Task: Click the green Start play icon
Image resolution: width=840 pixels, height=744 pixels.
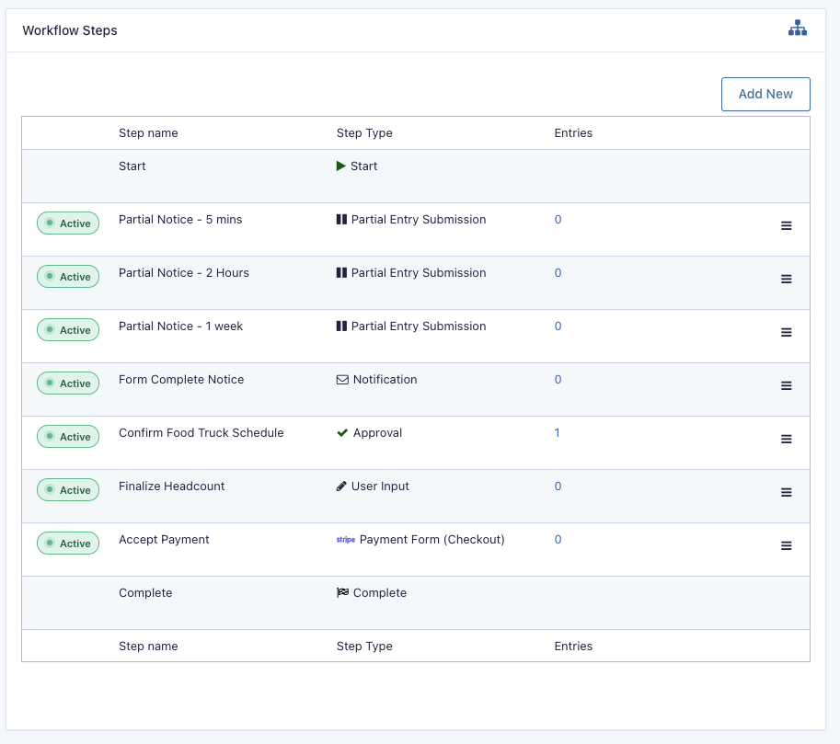Action: click(340, 166)
